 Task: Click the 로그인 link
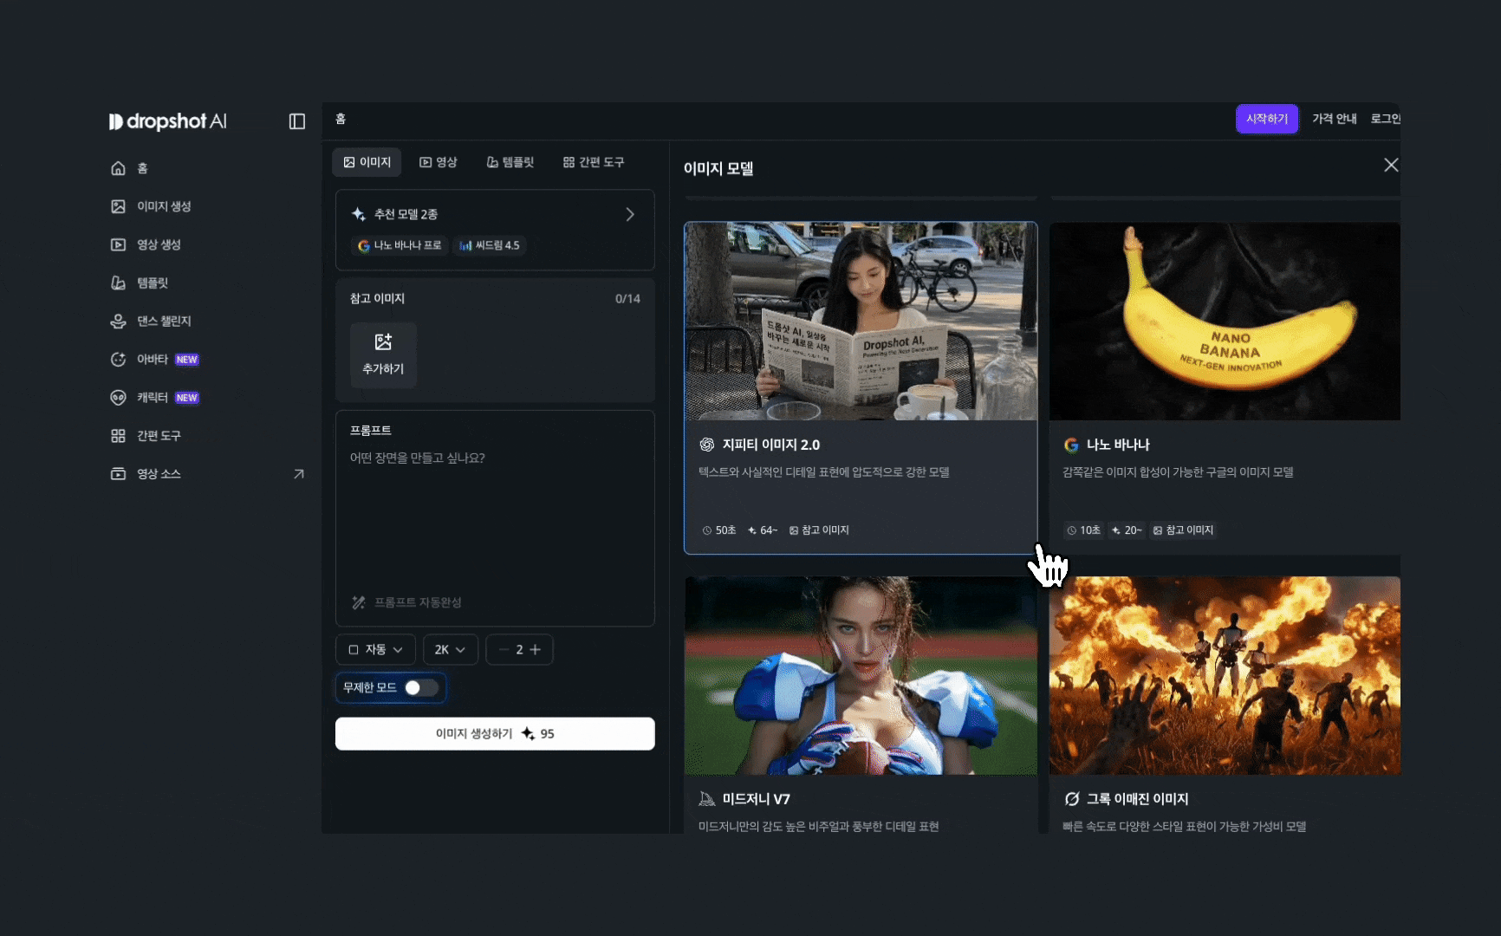tap(1385, 119)
